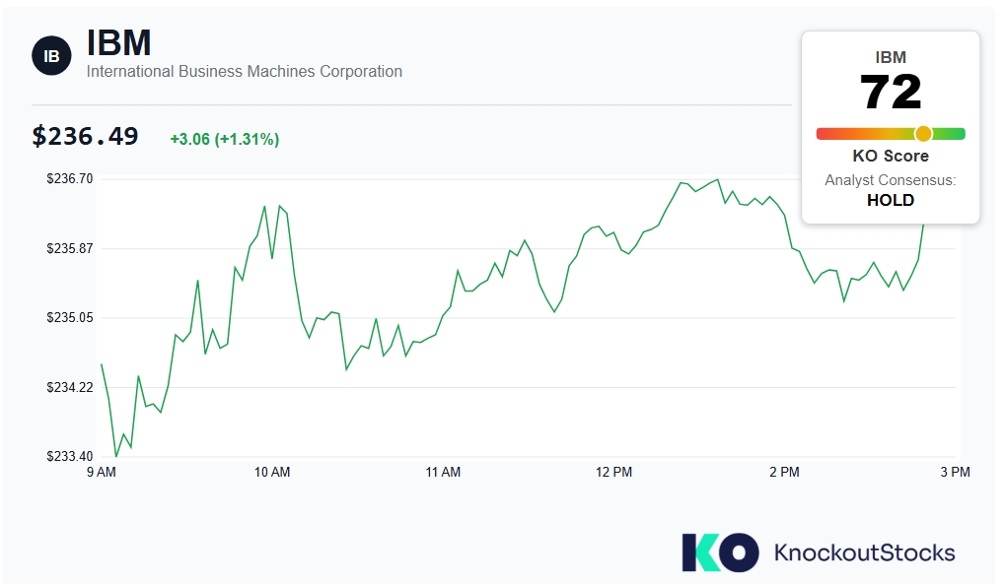This screenshot has height=584, width=1005.
Task: Click the 12 PM time axis label
Action: pos(613,472)
